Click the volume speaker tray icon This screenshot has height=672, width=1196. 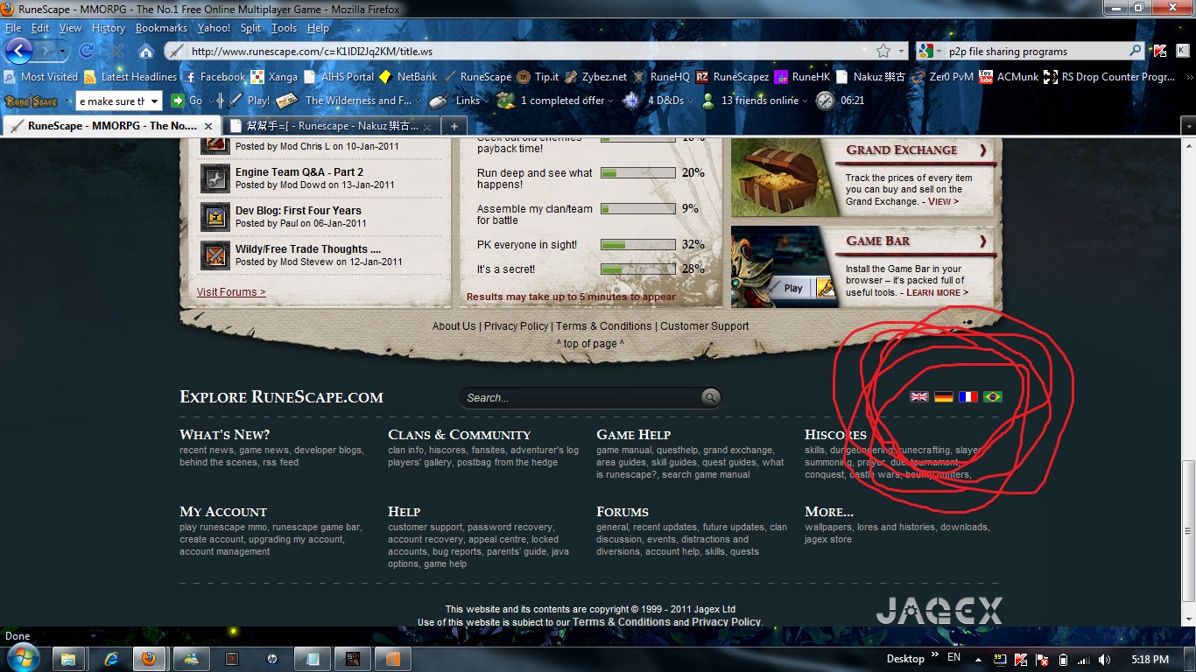point(1105,660)
